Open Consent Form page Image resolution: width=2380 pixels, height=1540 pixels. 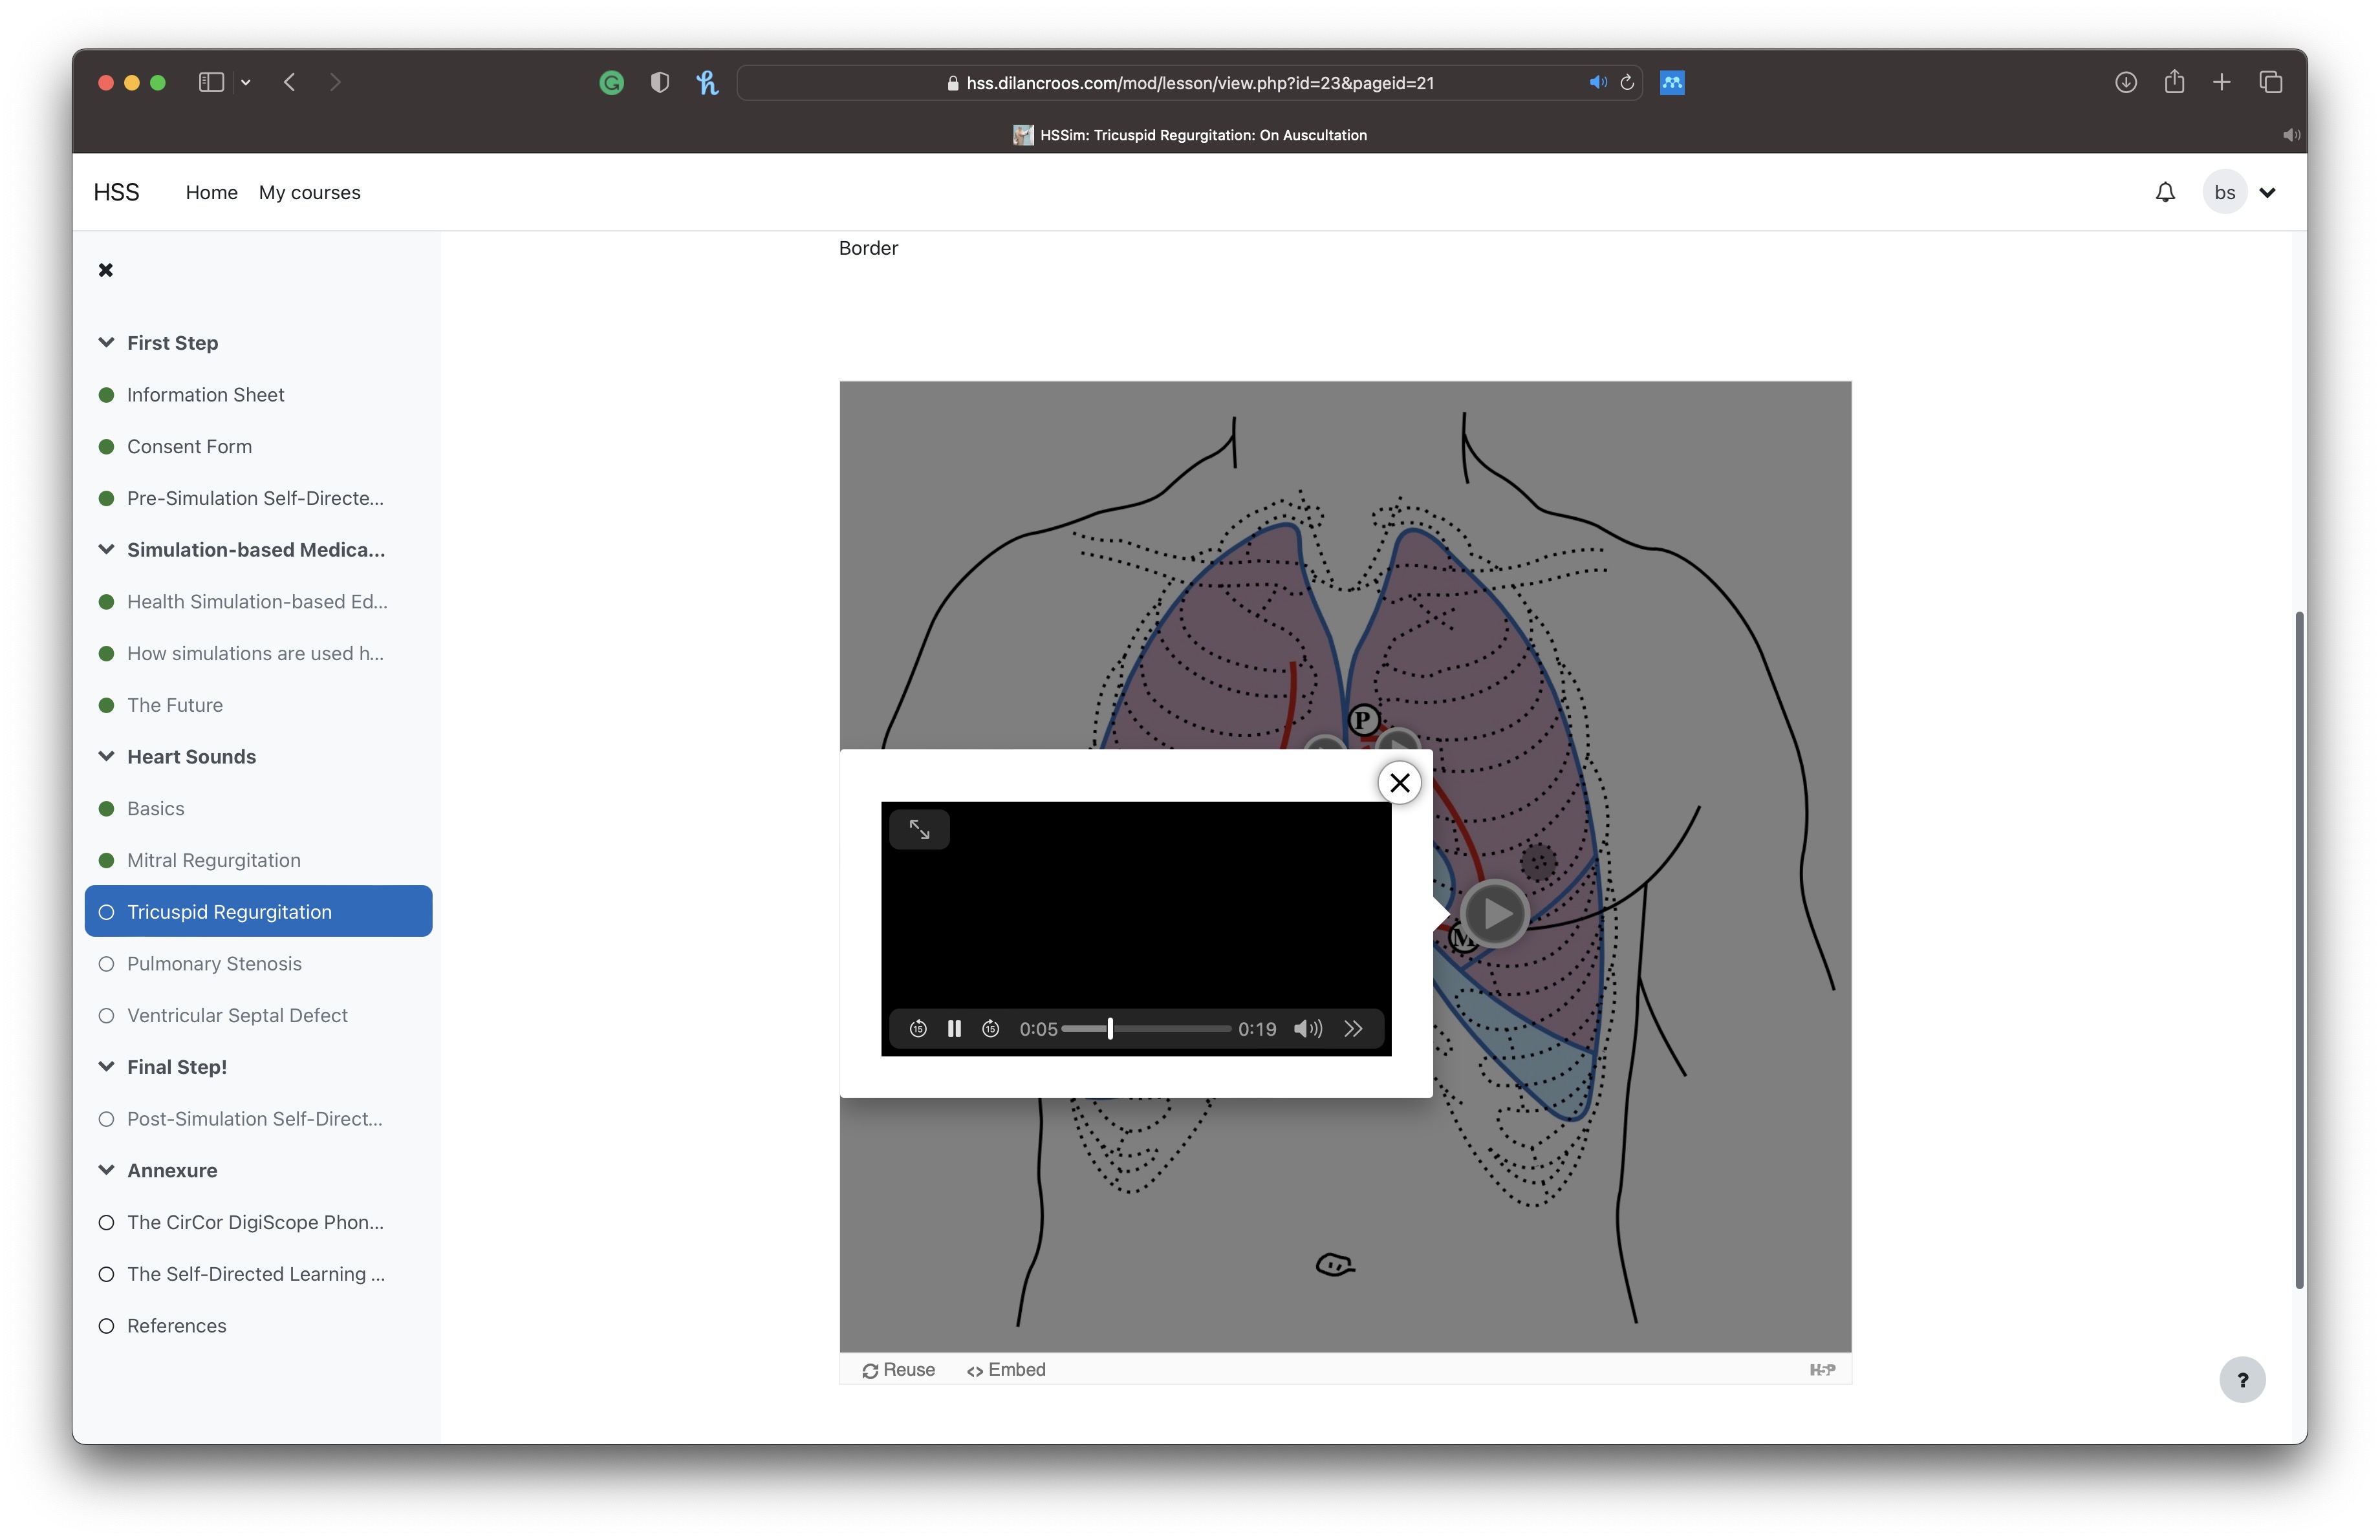pyautogui.click(x=189, y=447)
